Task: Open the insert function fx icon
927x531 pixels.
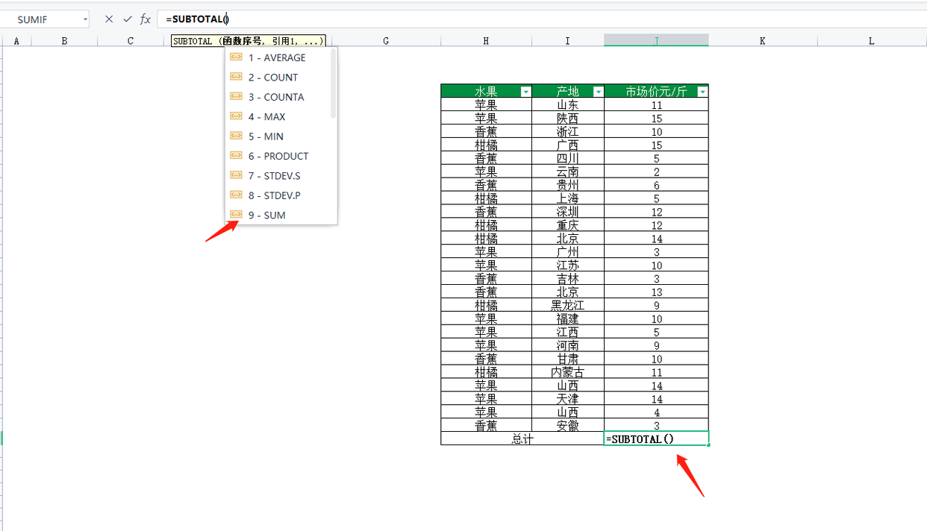Action: point(146,19)
